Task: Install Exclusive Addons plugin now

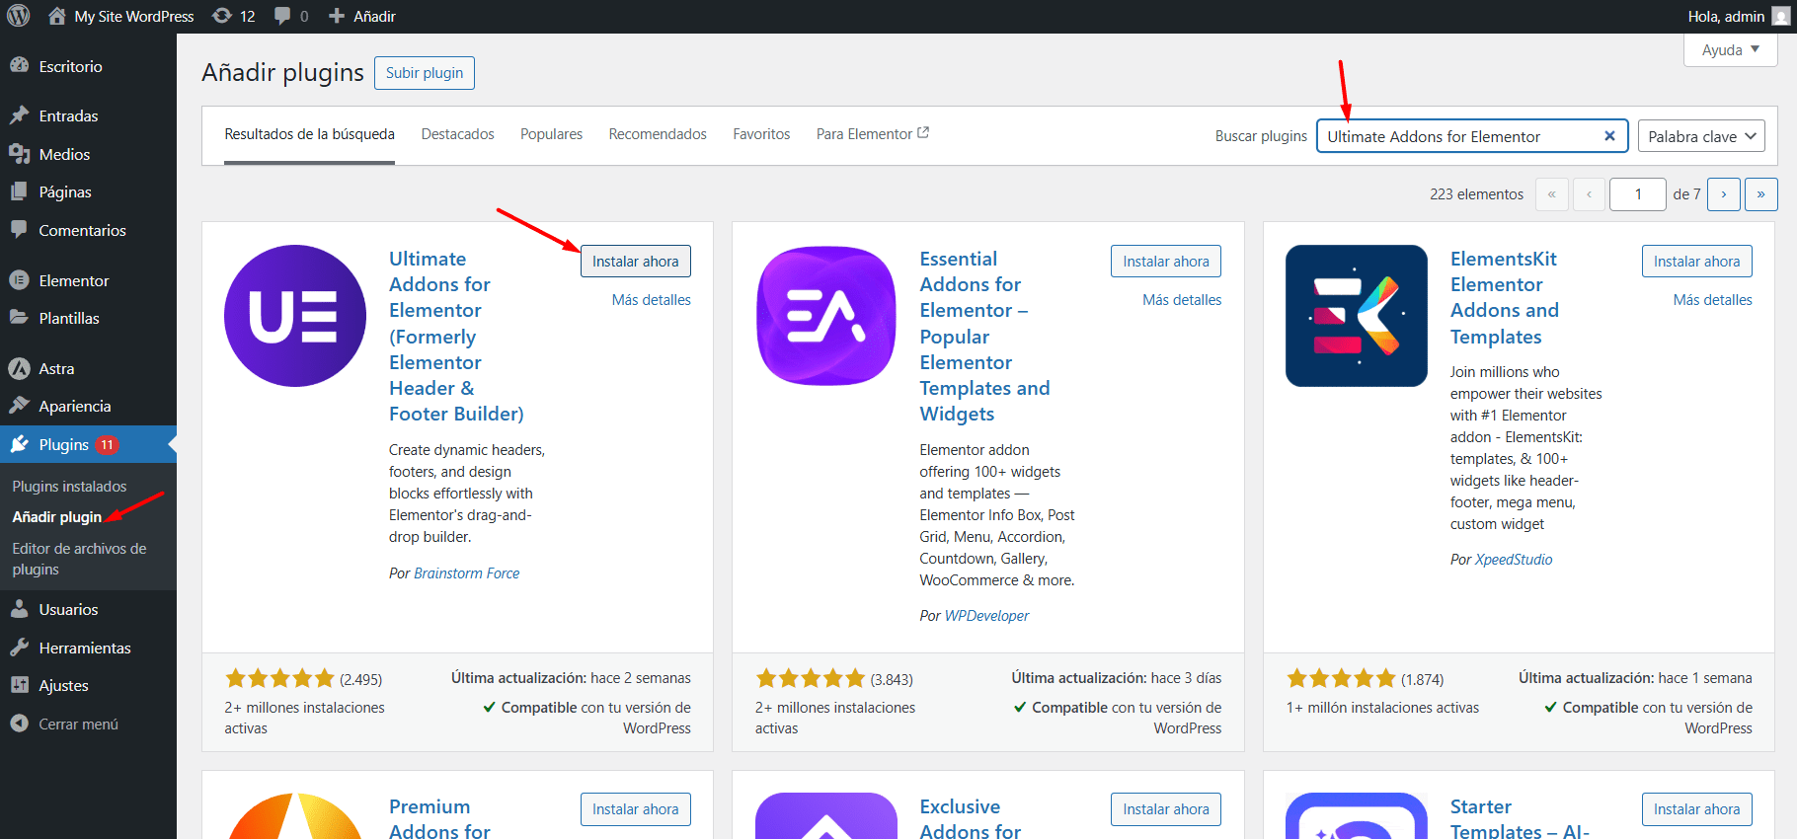Action: (1166, 809)
